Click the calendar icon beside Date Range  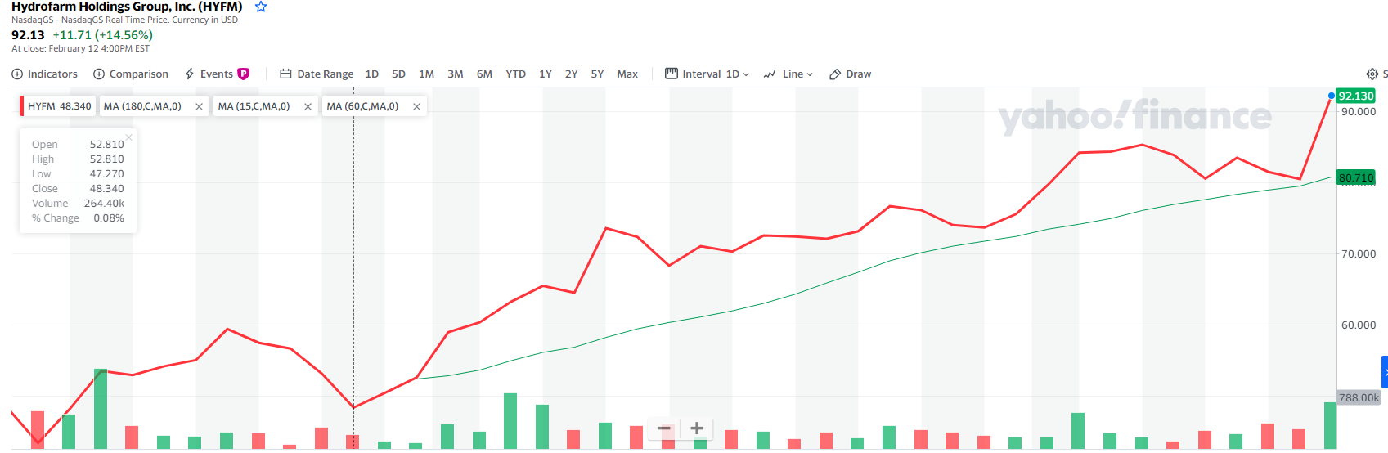click(285, 74)
